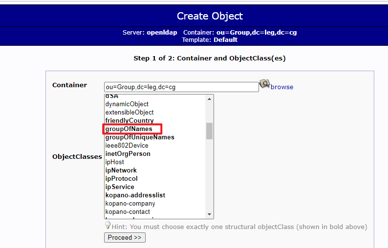Screen dimensions: 388x248
Task: Click the objectClass list scrollbar thumb
Action: pyautogui.click(x=209, y=131)
